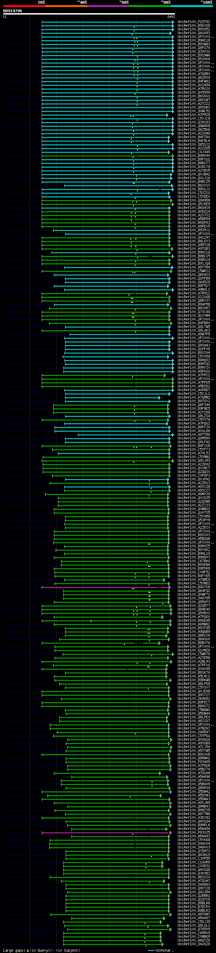The width and height of the screenshot is (216, 953).
Task: Click the query name BB919796
Action: pyautogui.click(x=12, y=11)
